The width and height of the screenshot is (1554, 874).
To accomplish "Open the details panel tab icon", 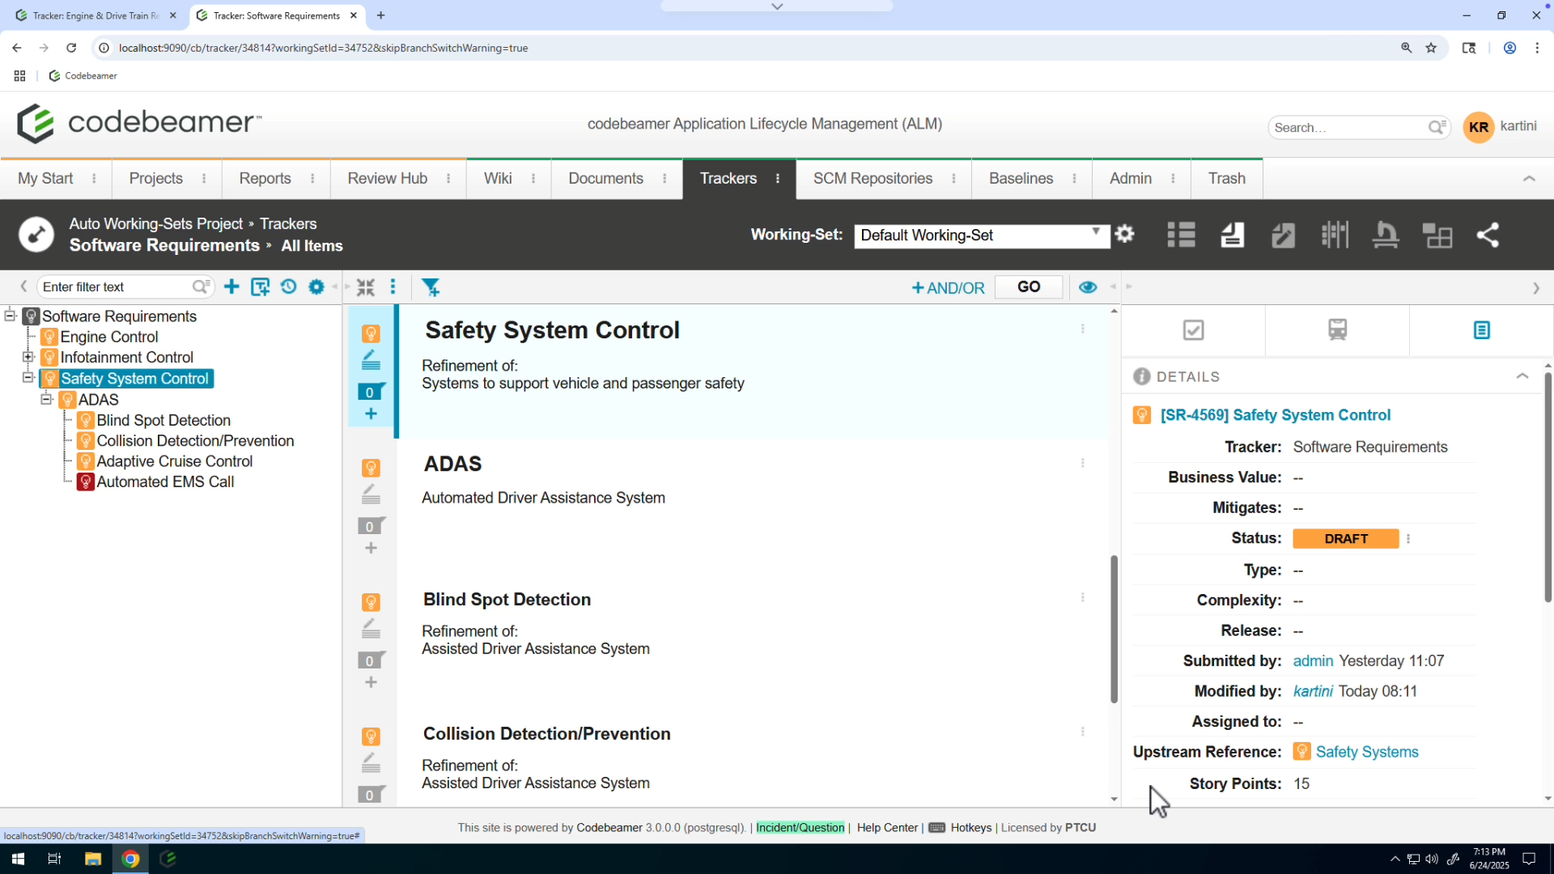I will [1481, 329].
